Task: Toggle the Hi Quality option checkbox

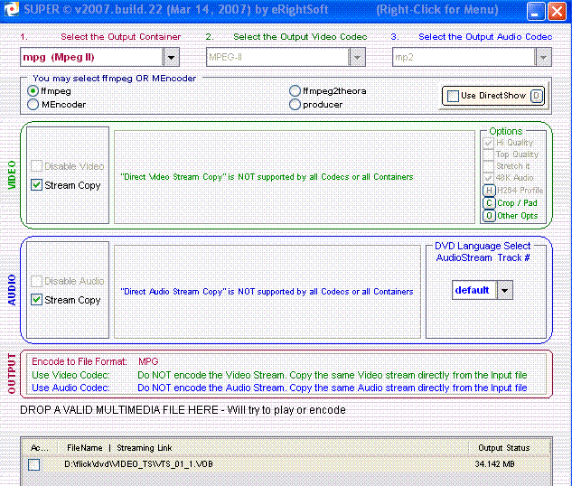Action: pyautogui.click(x=488, y=143)
